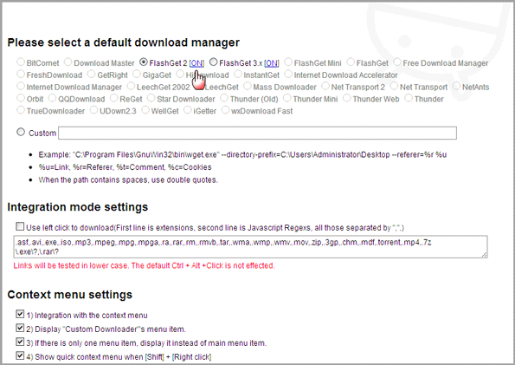Click the Custom command input field
Image resolution: width=515 pixels, height=365 pixels.
click(x=257, y=133)
